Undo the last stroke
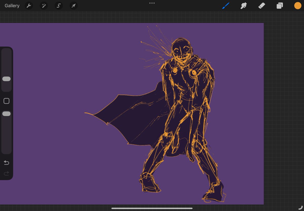 tap(6, 163)
